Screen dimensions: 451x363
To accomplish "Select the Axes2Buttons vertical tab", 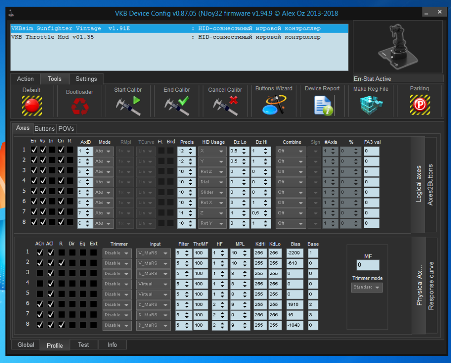I will pos(430,185).
